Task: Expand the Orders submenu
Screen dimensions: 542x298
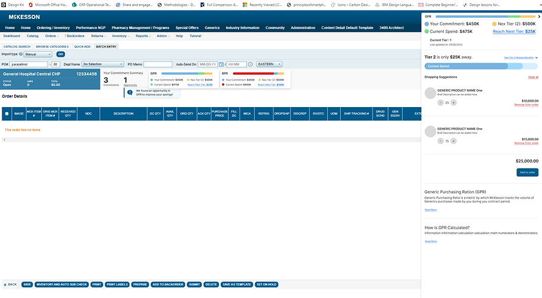Action: pyautogui.click(x=51, y=36)
